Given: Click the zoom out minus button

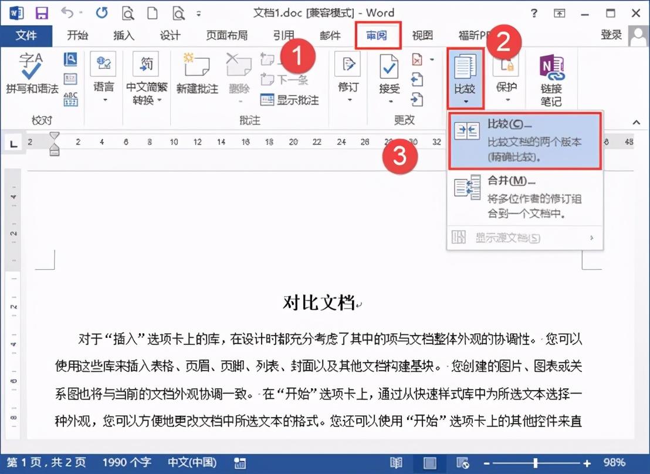Looking at the screenshot, I should tap(486, 463).
